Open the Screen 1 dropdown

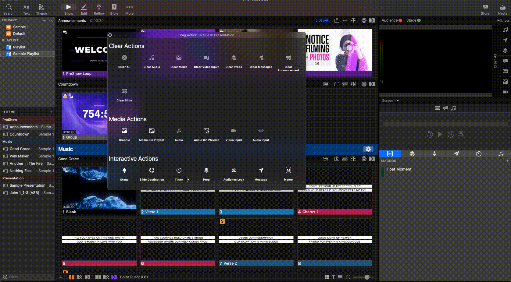point(390,100)
